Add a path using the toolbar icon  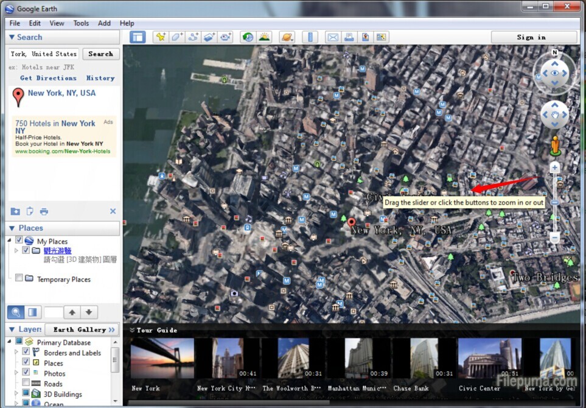(x=193, y=37)
